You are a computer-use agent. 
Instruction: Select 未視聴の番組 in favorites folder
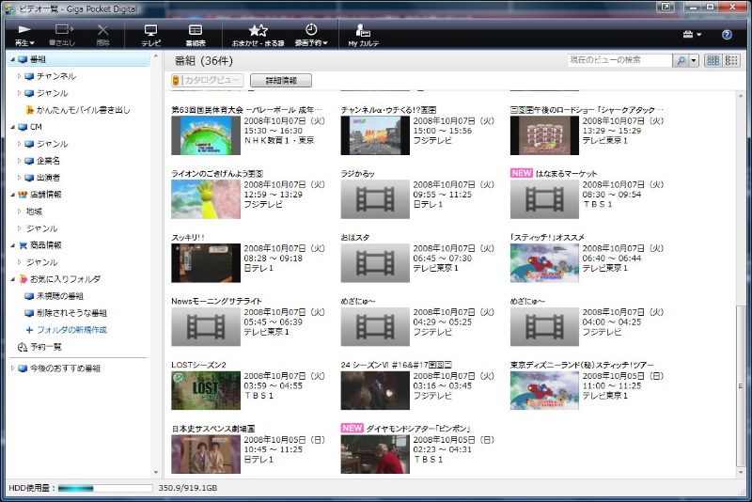[62, 296]
